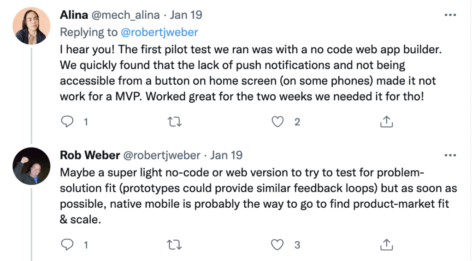Open the @mech_alina handle
472x261 pixels.
tap(125, 15)
